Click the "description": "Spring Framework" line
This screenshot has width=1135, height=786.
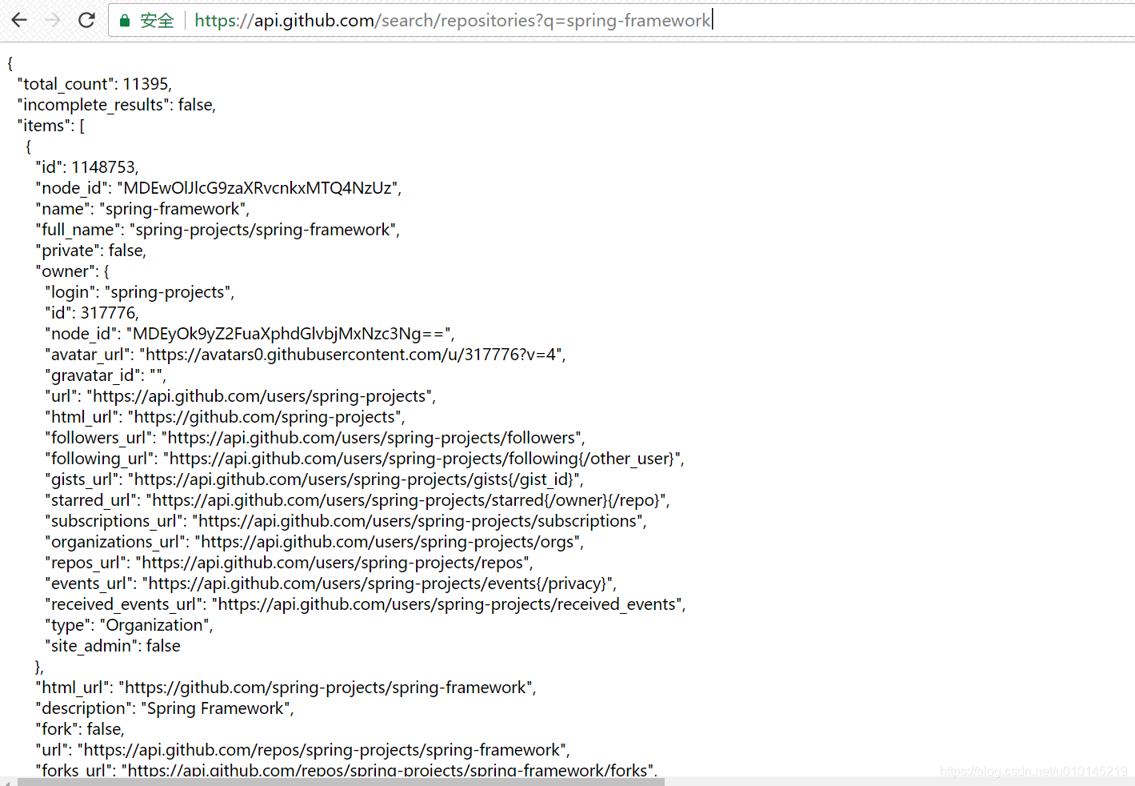tap(165, 708)
